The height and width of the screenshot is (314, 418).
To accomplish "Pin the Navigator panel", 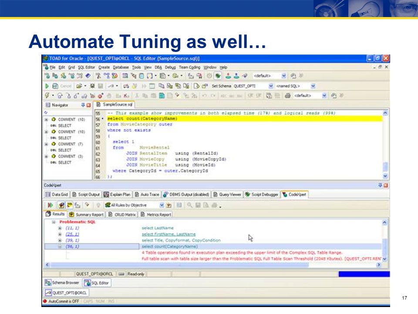I will point(83,105).
